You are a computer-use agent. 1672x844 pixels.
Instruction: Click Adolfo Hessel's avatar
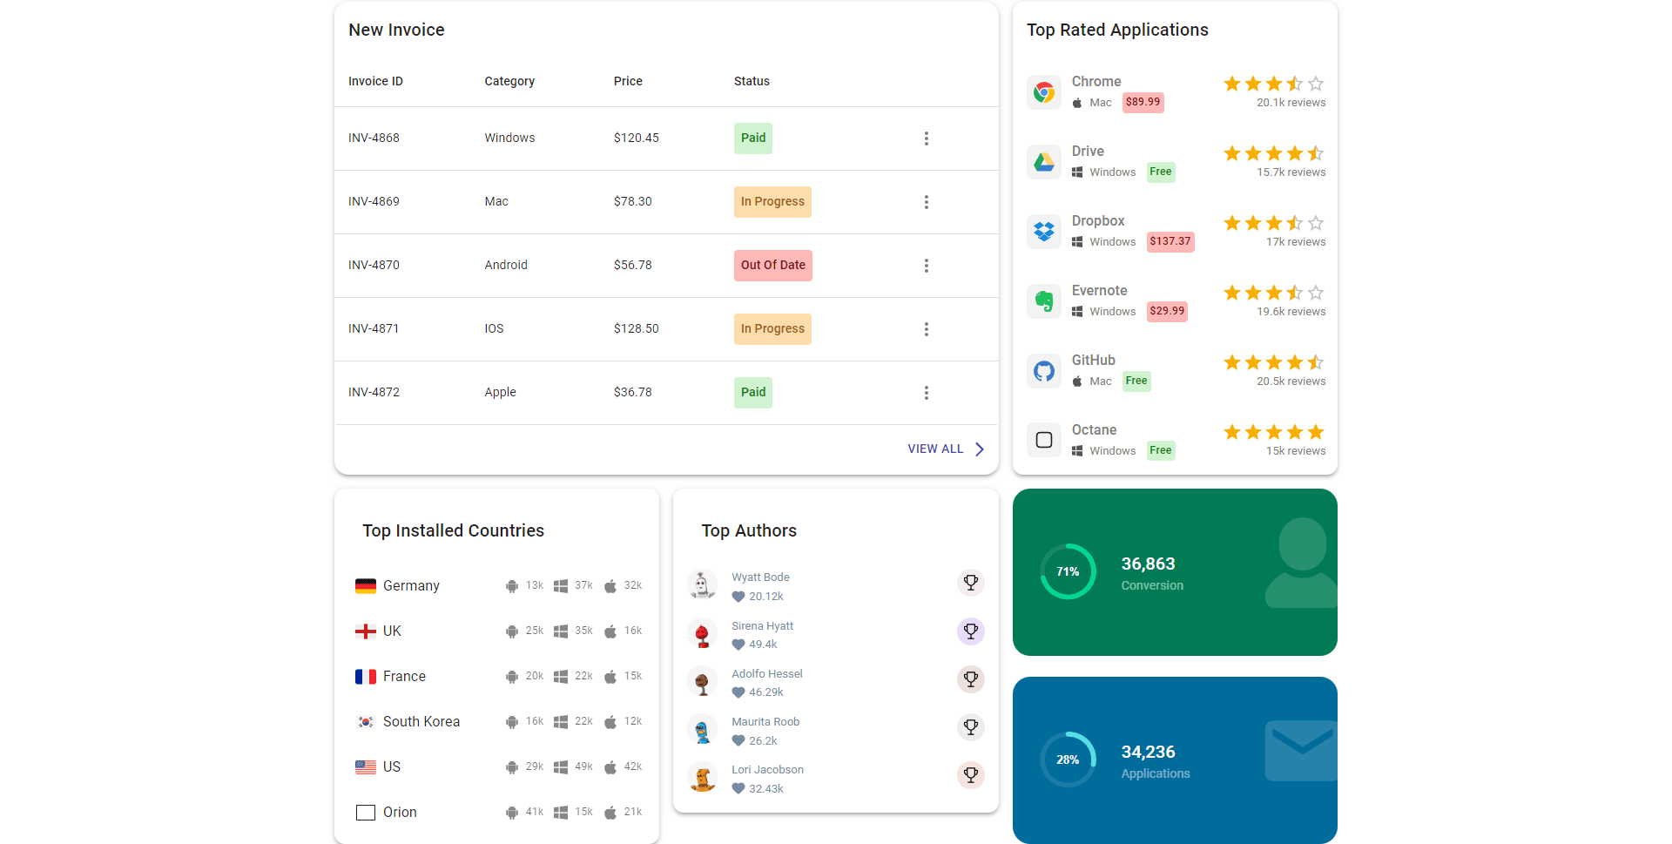(702, 682)
